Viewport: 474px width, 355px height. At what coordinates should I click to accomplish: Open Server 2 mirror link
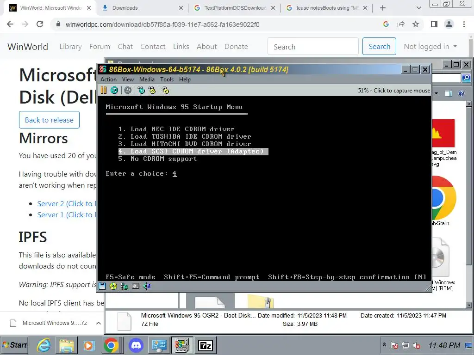67,204
